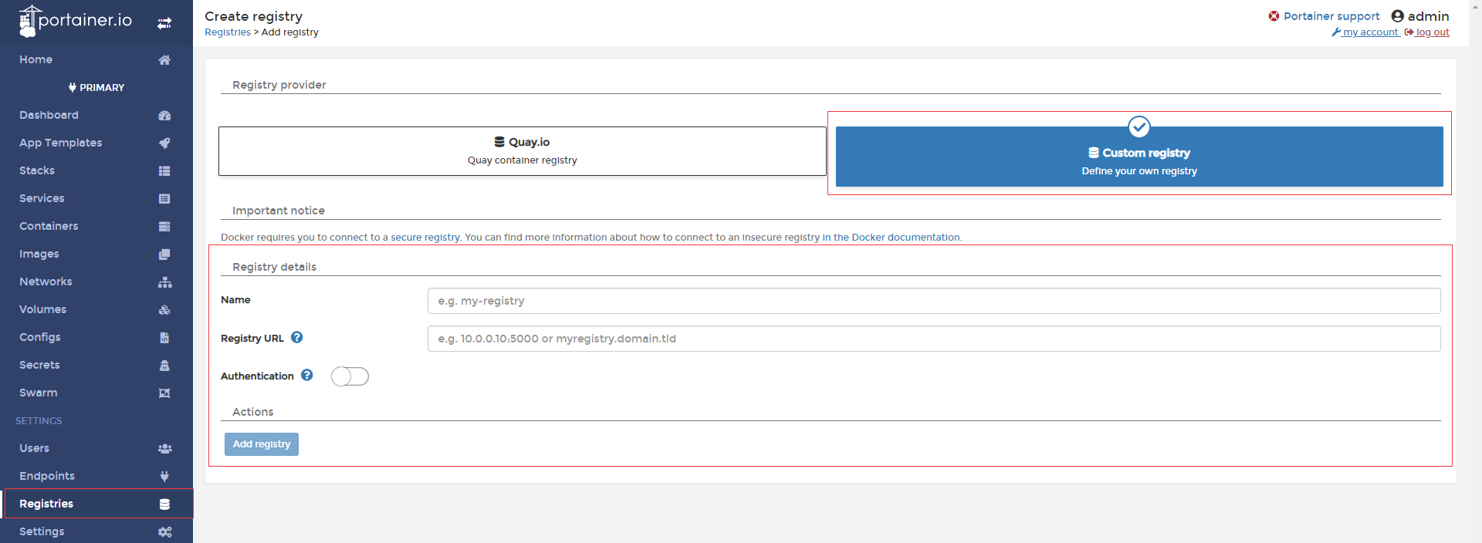Viewport: 1482px width, 543px height.
Task: Click the PRIMARY endpoint plug icon
Action: [73, 87]
